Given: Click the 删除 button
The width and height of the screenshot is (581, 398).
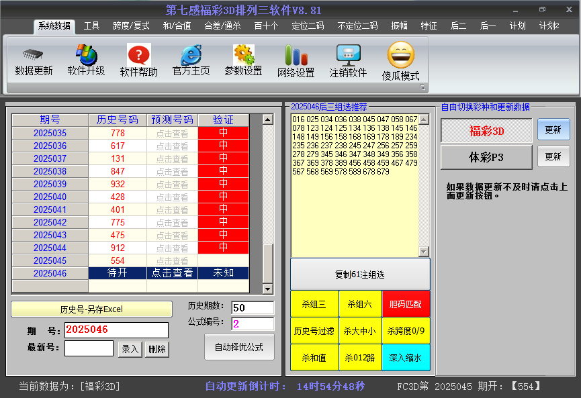Looking at the screenshot, I should (157, 349).
